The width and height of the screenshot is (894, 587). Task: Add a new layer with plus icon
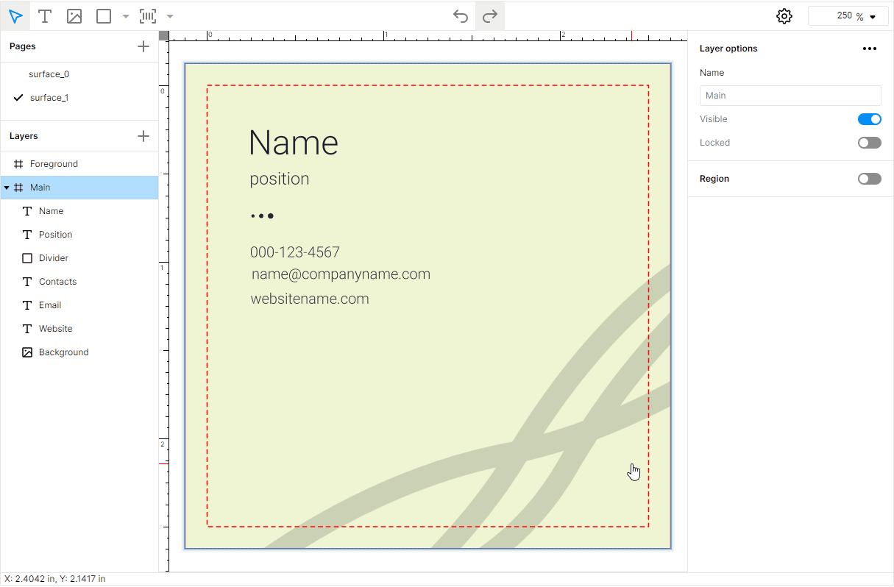(x=143, y=136)
